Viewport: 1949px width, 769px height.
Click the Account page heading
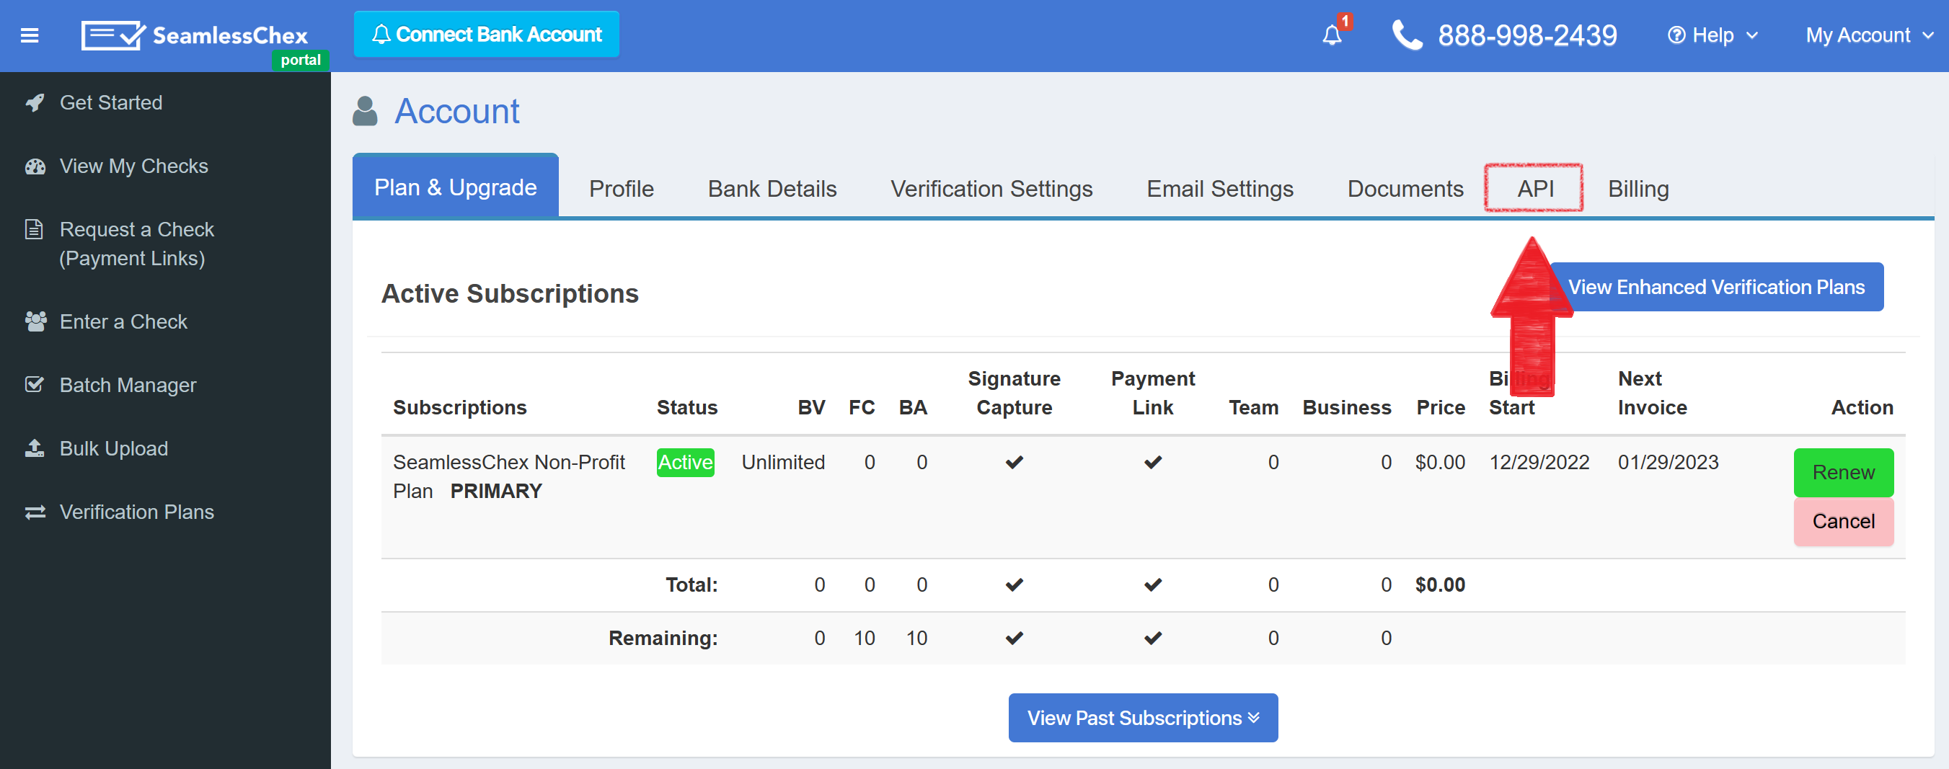click(457, 111)
